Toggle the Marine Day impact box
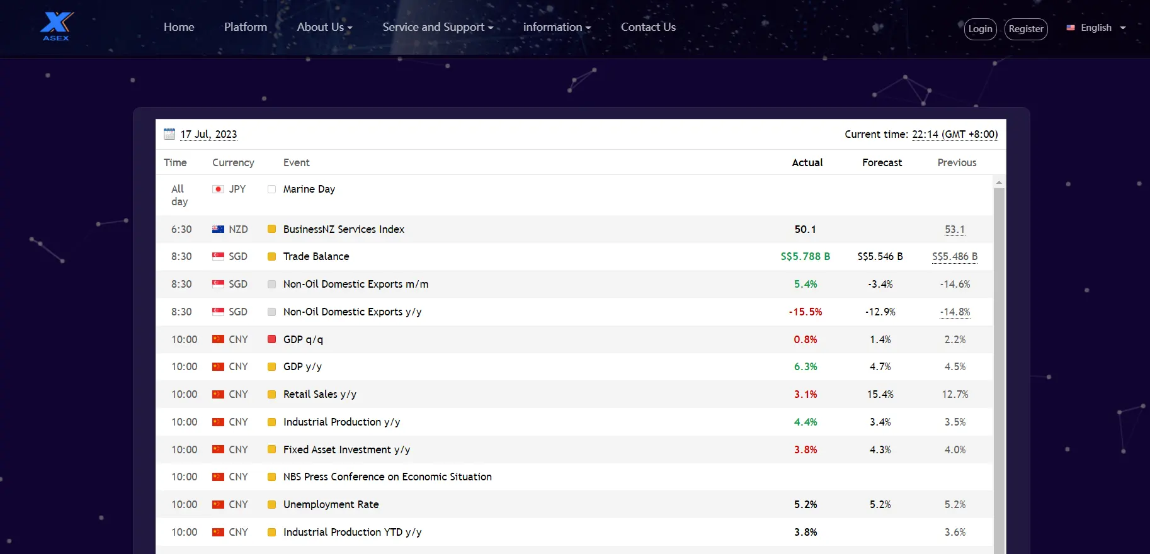The width and height of the screenshot is (1150, 554). tap(271, 189)
